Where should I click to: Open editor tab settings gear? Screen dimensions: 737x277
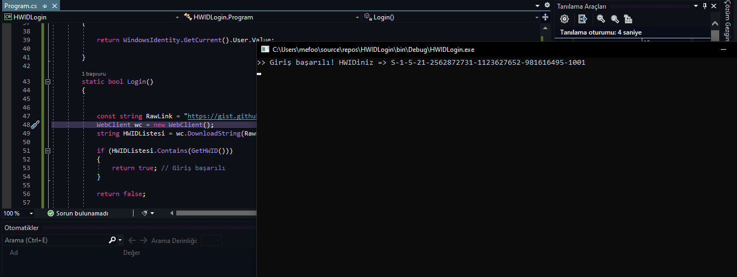click(546, 5)
